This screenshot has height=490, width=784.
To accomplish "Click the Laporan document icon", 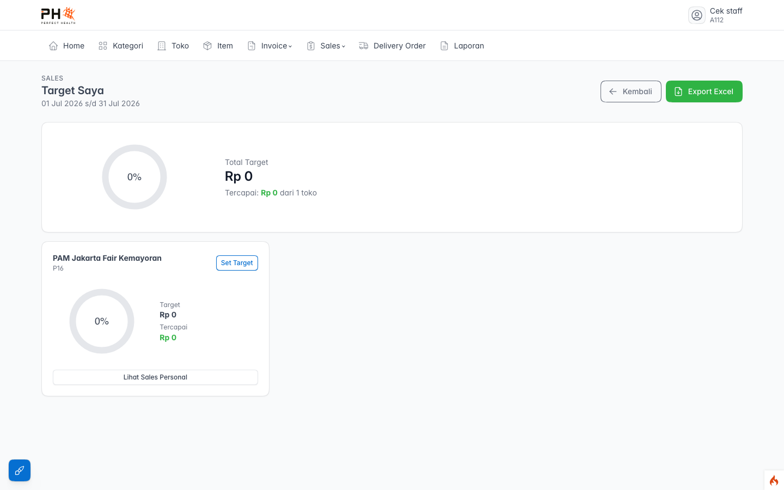I will [x=444, y=46].
